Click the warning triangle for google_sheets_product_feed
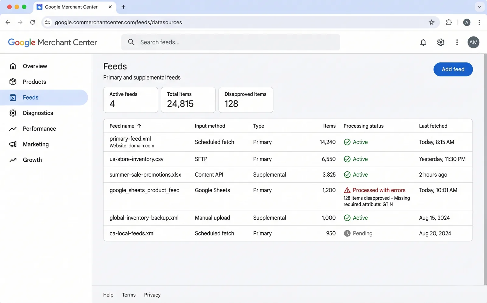This screenshot has width=487, height=303. (347, 190)
